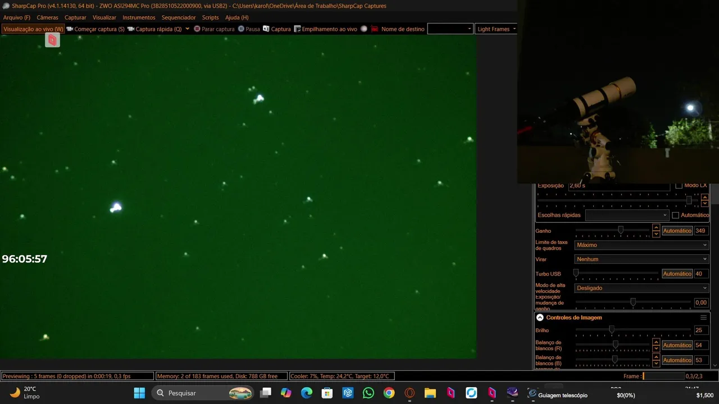Toggle Automático for Ganho

pos(677,231)
